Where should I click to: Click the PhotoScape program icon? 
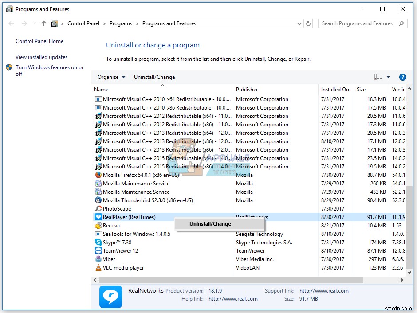tap(98, 208)
